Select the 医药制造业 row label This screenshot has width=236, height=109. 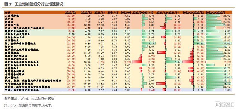point(12,53)
